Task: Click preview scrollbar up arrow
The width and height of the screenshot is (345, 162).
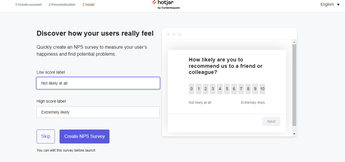Action: (294, 42)
